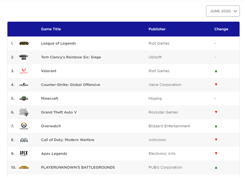The height and width of the screenshot is (178, 245).
Task: Click rank number 10. in the table
Action: pos(13,167)
